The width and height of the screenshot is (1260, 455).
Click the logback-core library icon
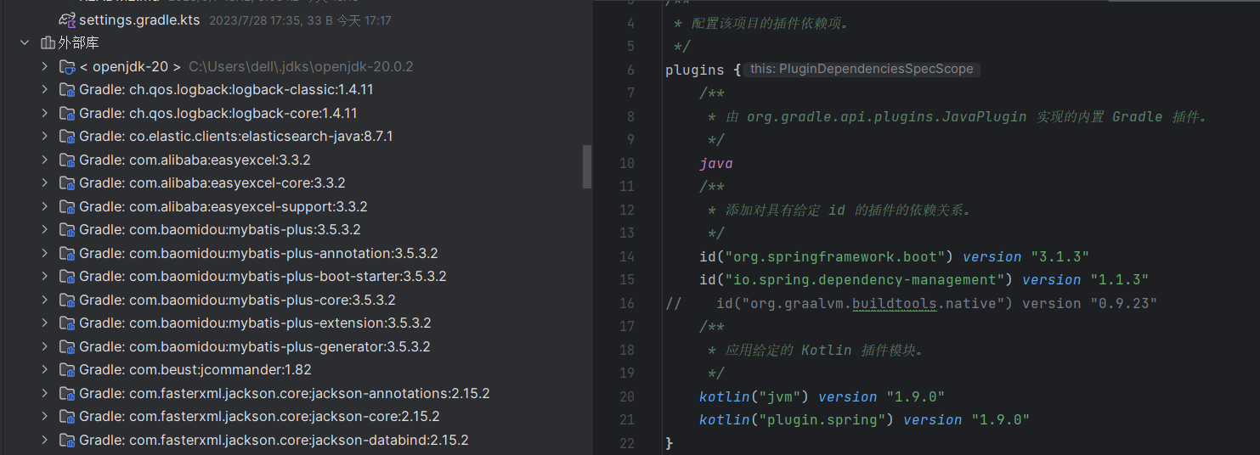click(x=67, y=113)
